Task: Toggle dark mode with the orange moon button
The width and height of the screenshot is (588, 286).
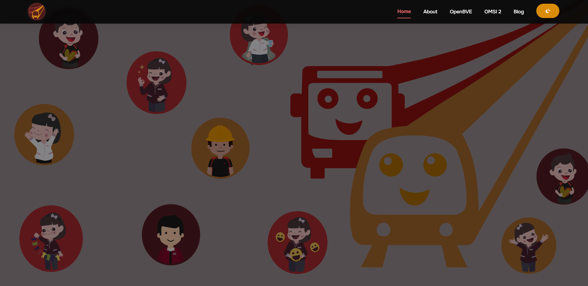Action: point(548,11)
